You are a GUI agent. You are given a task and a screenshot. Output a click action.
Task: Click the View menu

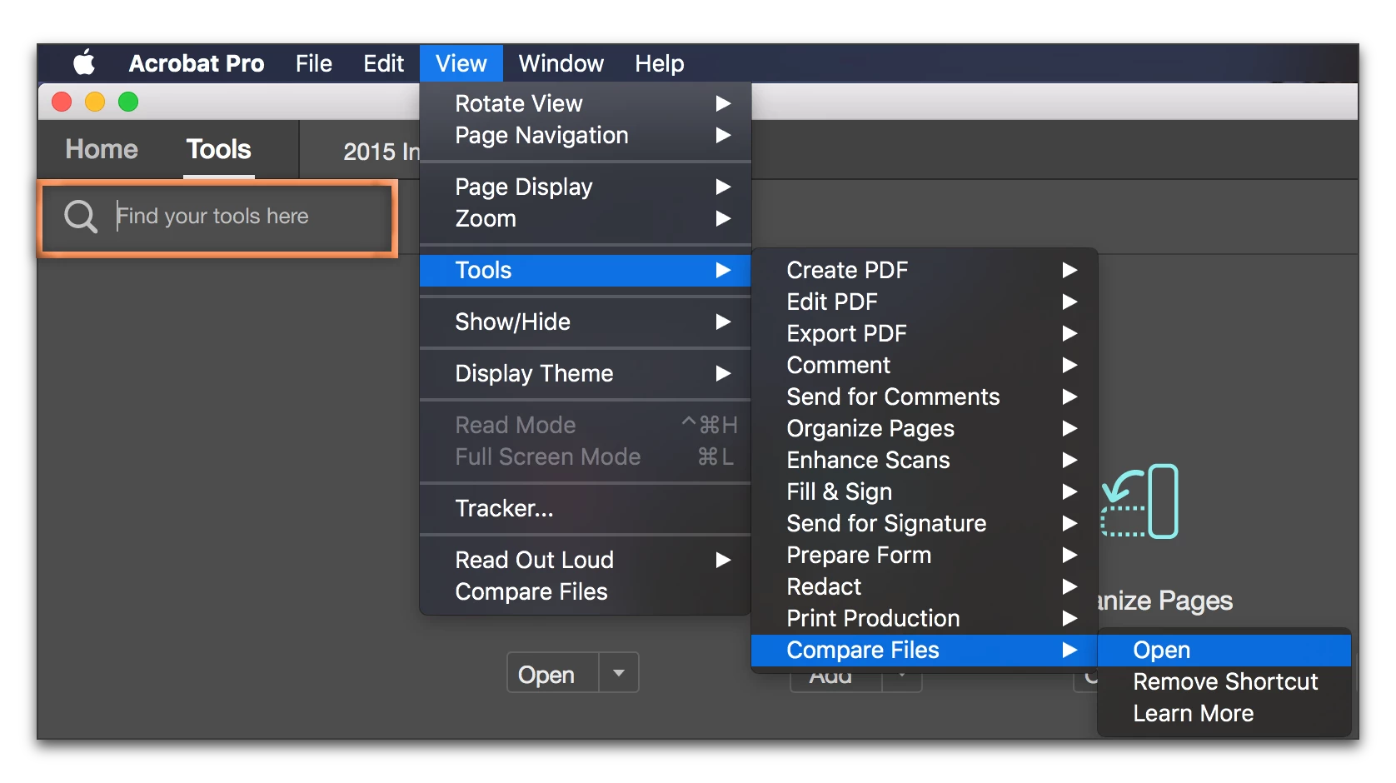461,63
